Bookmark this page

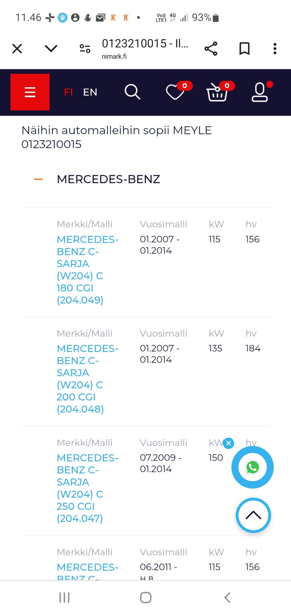pyautogui.click(x=244, y=49)
